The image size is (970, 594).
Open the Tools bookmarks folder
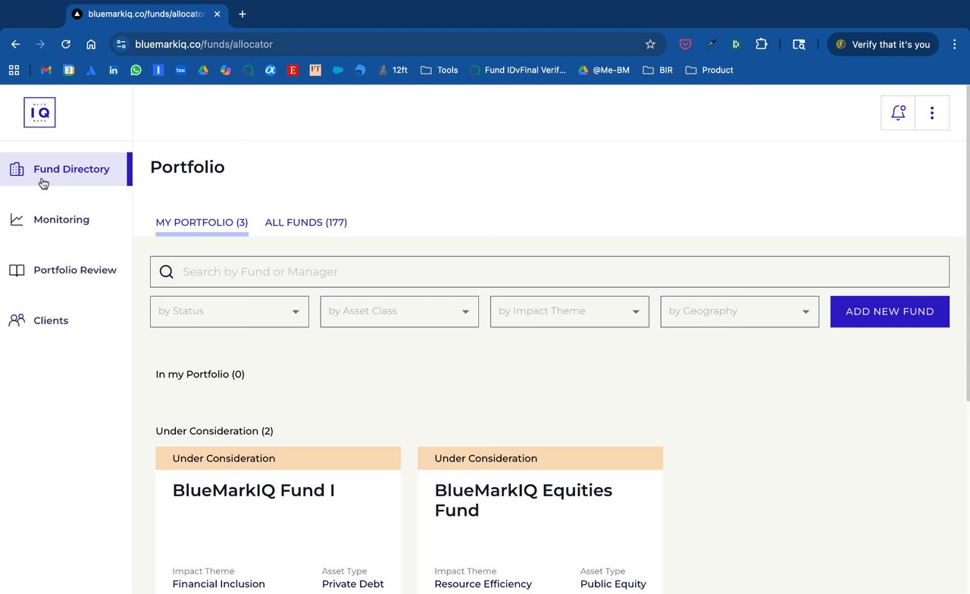coord(440,70)
